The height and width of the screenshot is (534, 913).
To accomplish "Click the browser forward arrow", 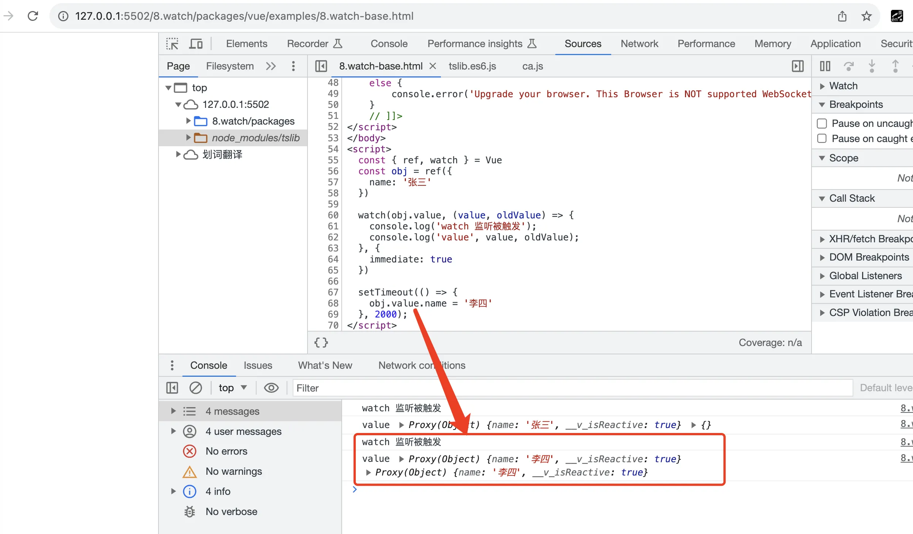I will 8,16.
